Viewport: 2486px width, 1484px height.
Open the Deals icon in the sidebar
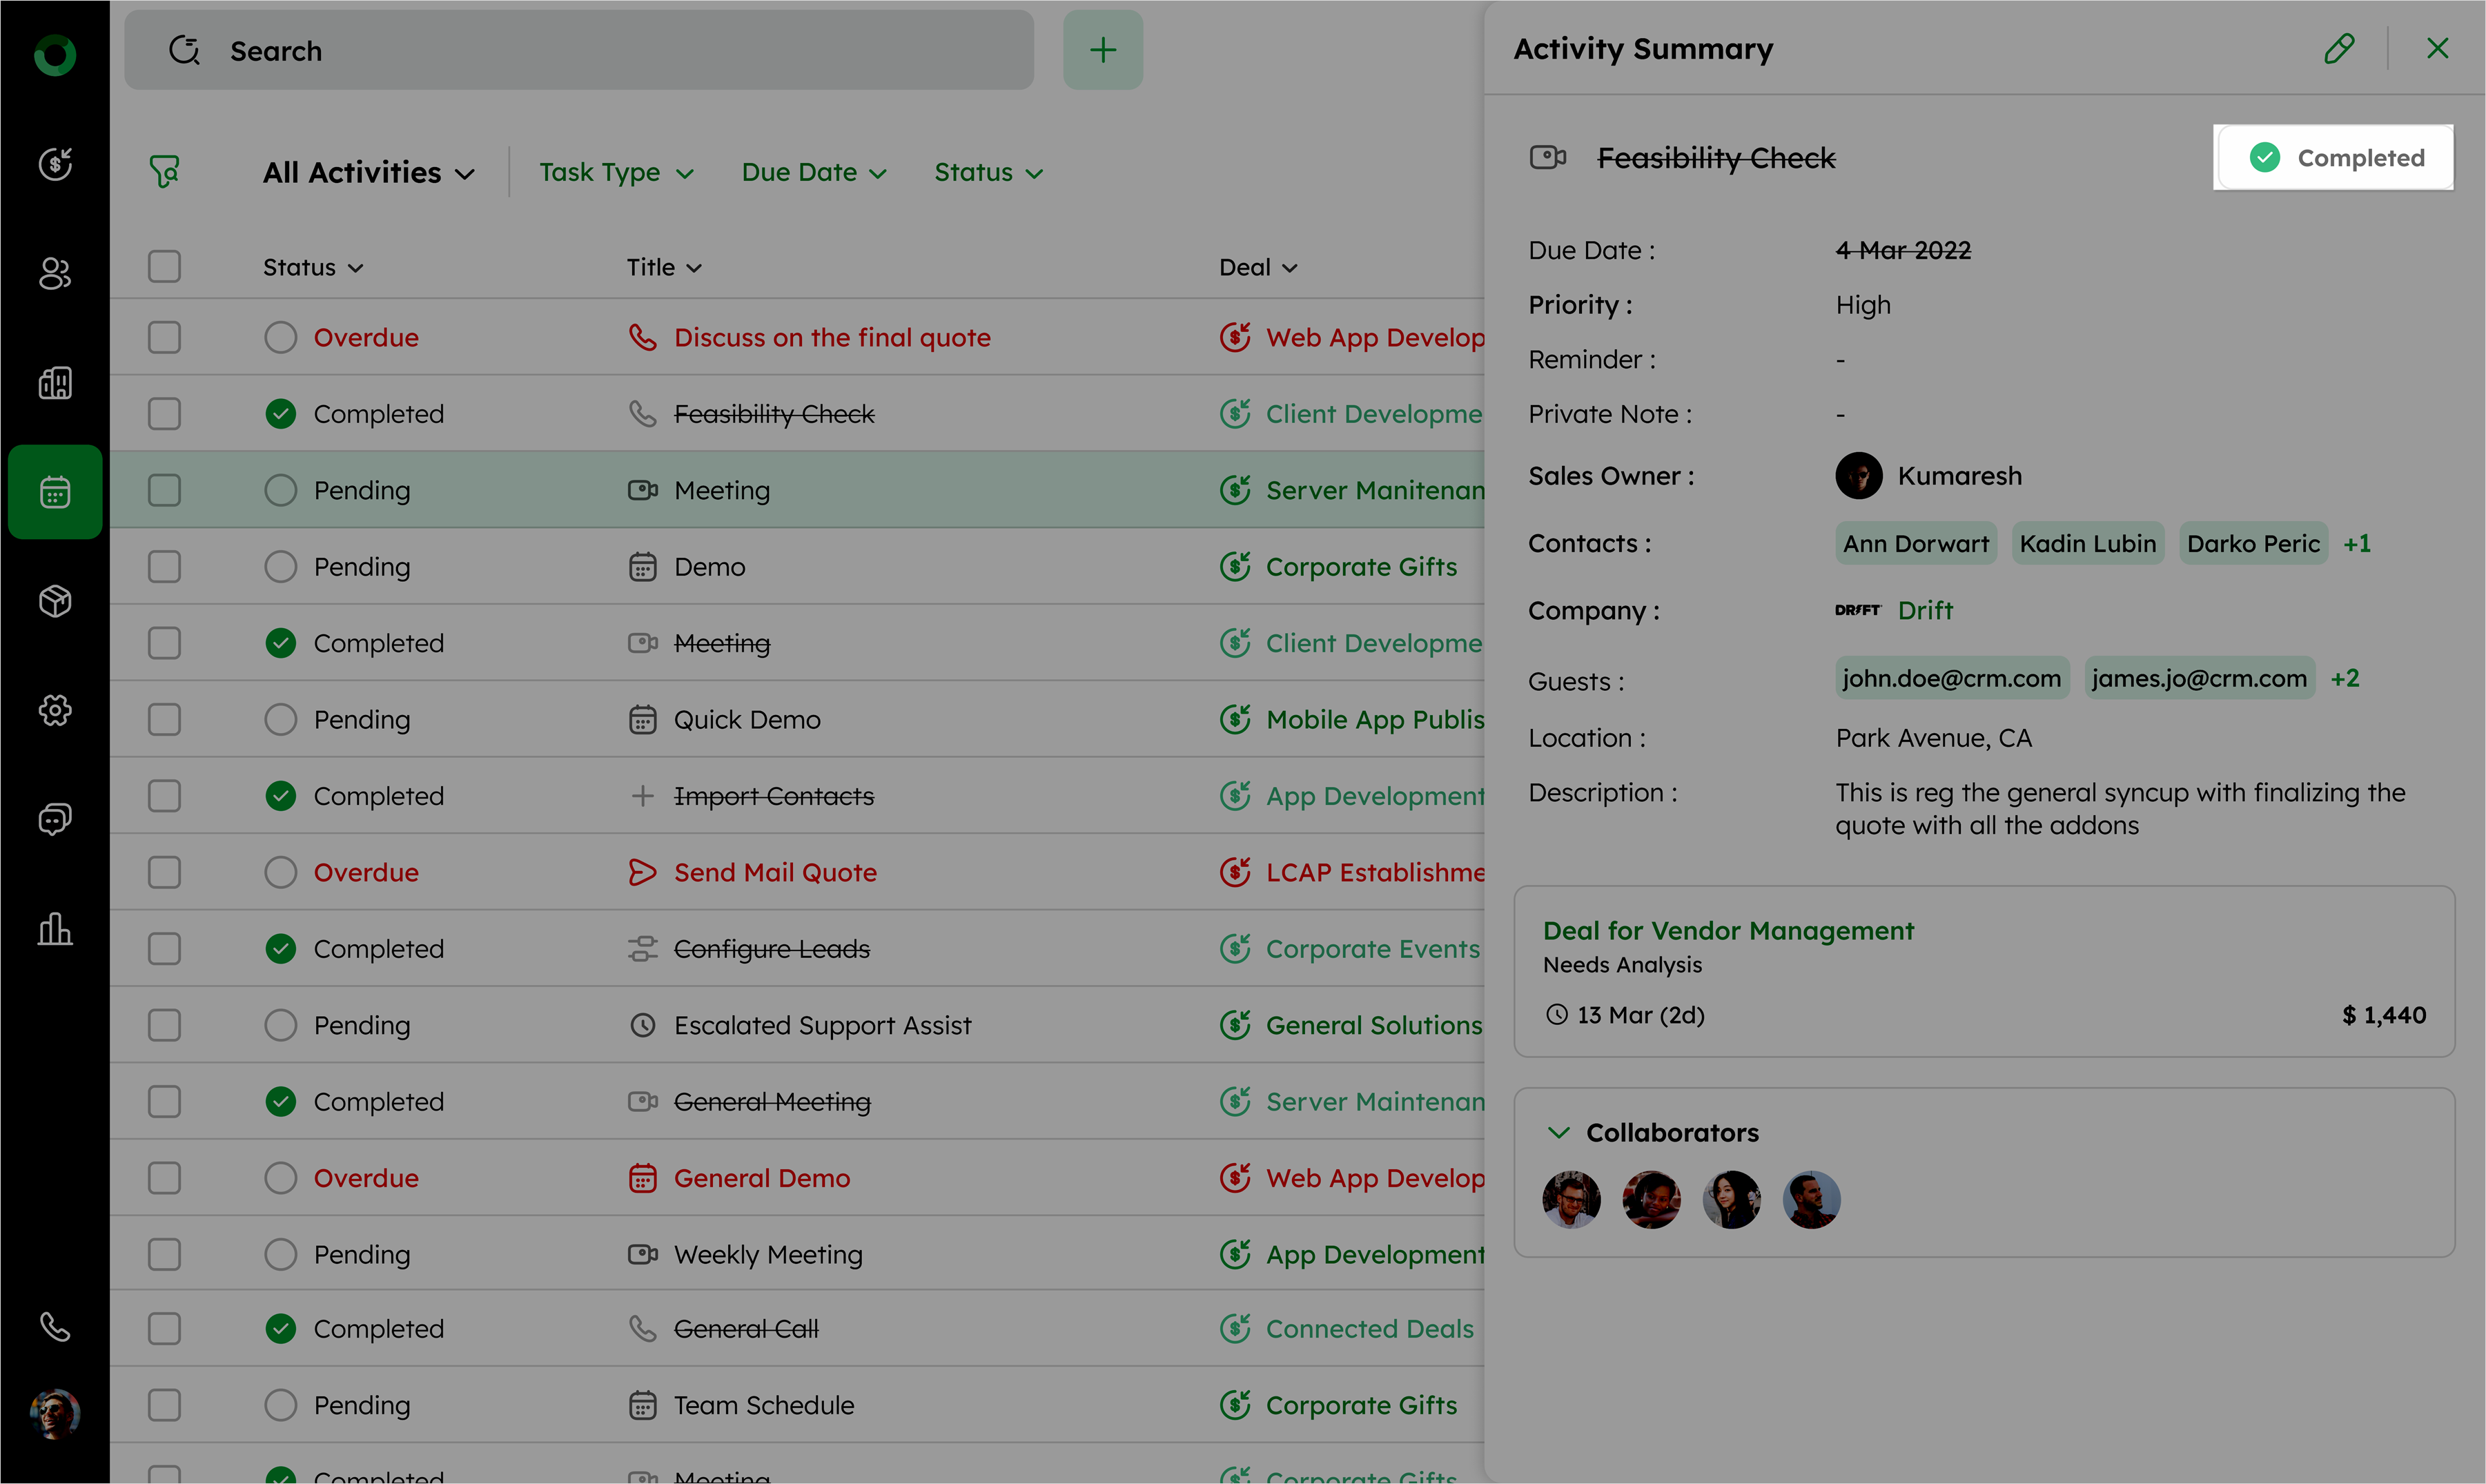pyautogui.click(x=55, y=164)
